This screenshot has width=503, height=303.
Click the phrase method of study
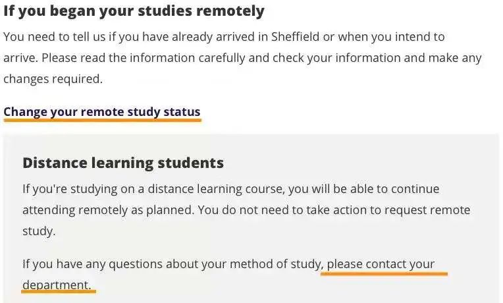click(x=276, y=264)
